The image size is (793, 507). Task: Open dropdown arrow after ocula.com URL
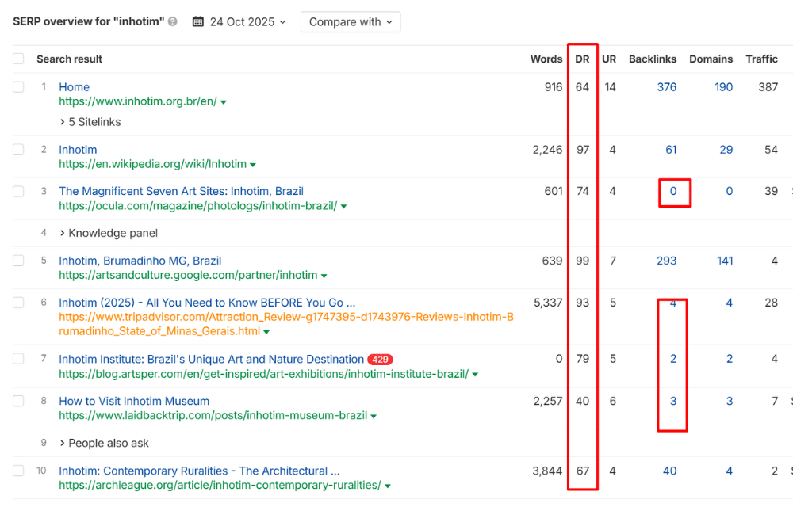point(344,207)
